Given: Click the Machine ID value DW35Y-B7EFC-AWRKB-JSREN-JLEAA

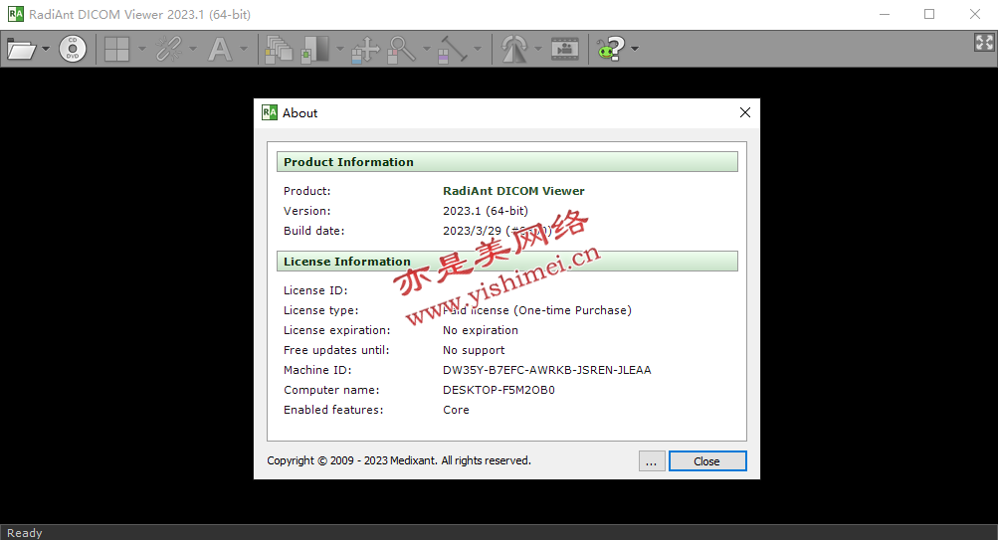Looking at the screenshot, I should pos(546,370).
